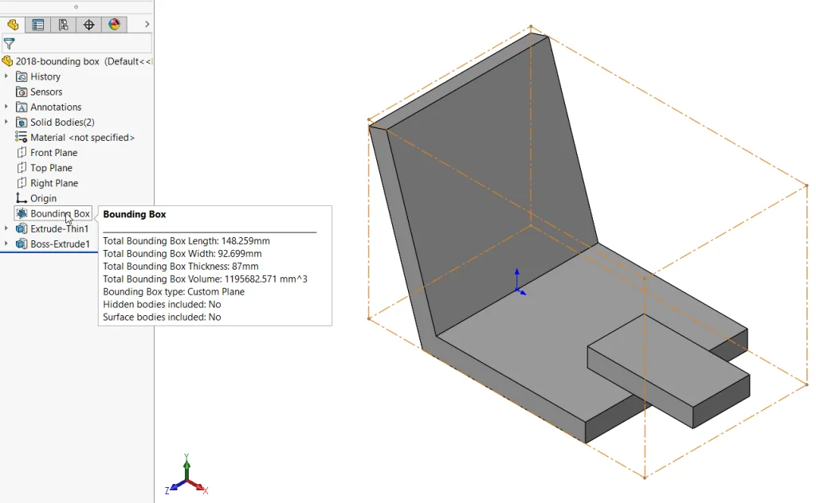This screenshot has height=503, width=816.
Task: Click the ConfigurationManager tab icon
Action: click(x=63, y=25)
